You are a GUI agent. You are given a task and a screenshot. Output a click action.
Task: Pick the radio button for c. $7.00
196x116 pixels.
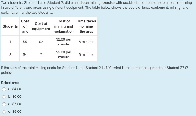4,104
